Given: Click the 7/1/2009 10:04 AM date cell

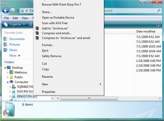Looking at the screenshot, I should 148,51.
